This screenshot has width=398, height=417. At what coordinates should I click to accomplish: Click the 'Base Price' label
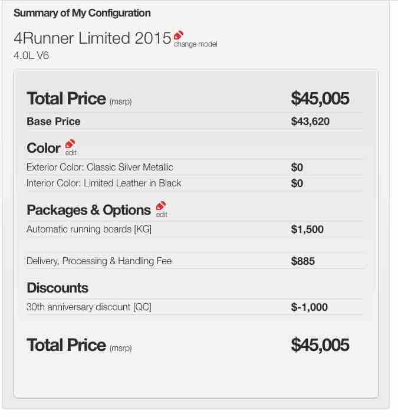54,122
